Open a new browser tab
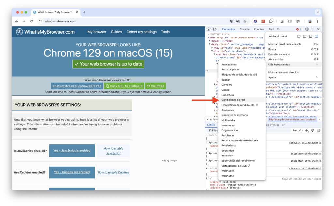The image size is (334, 206). click(x=84, y=12)
